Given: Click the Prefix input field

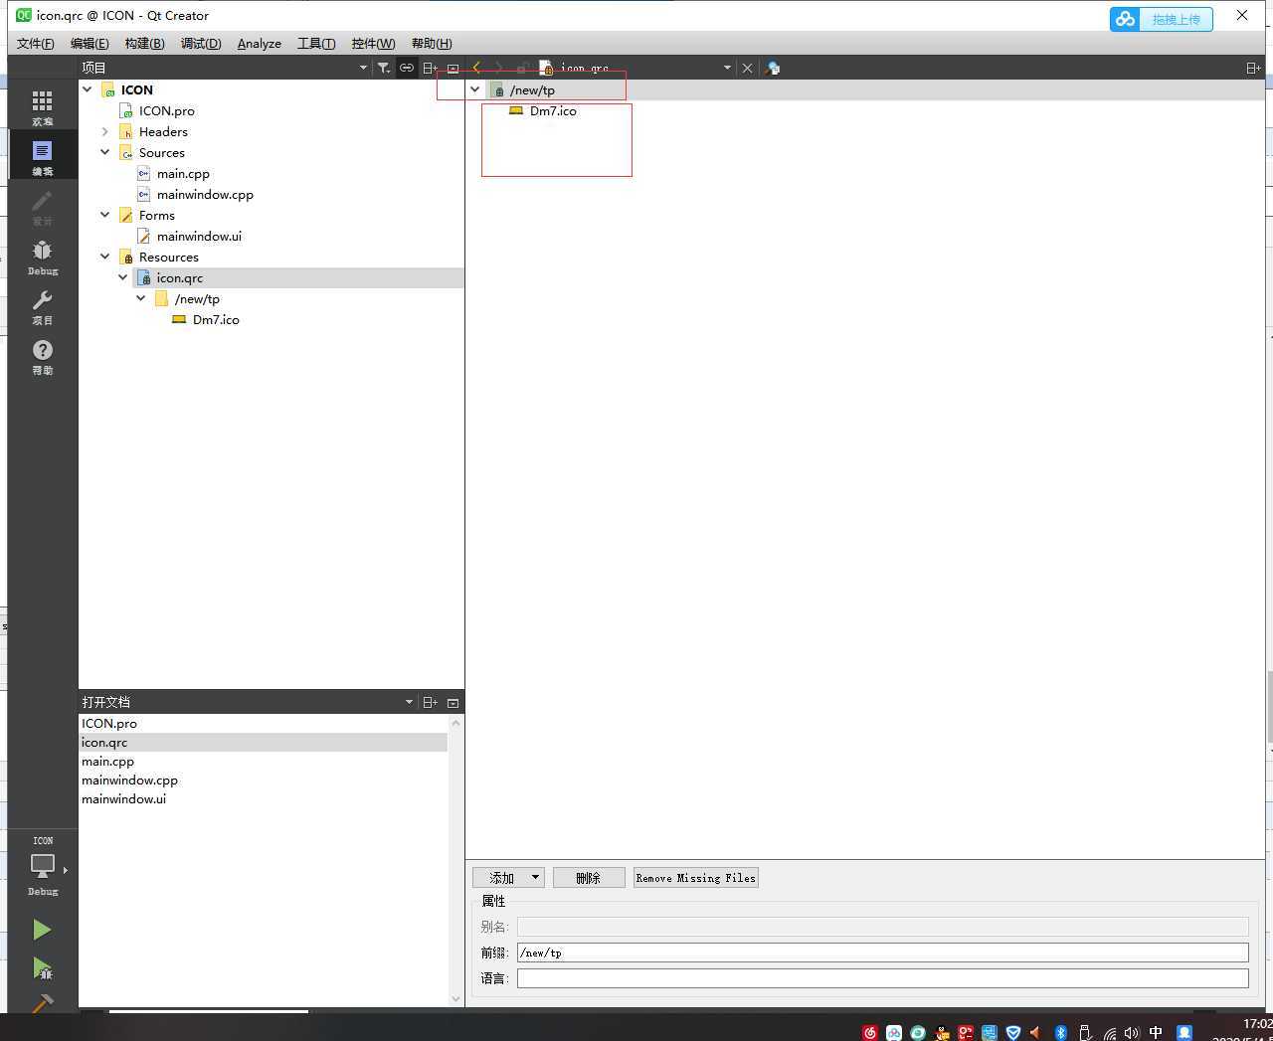Looking at the screenshot, I should 882,953.
